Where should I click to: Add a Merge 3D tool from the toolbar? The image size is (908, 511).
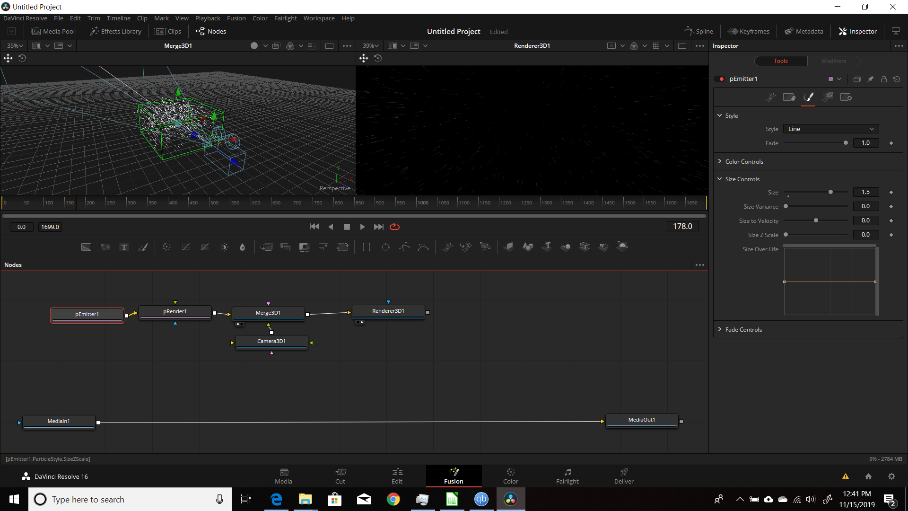click(x=566, y=247)
